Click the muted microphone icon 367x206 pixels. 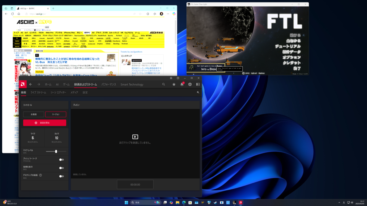click(x=33, y=138)
